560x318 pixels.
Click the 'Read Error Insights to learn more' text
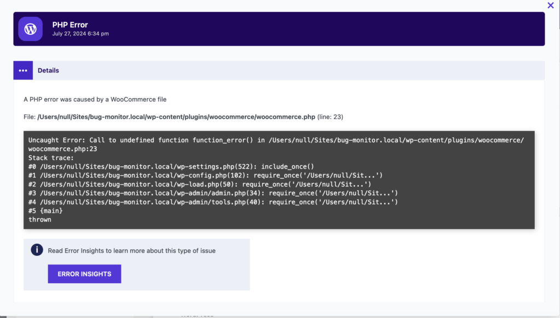pos(132,251)
